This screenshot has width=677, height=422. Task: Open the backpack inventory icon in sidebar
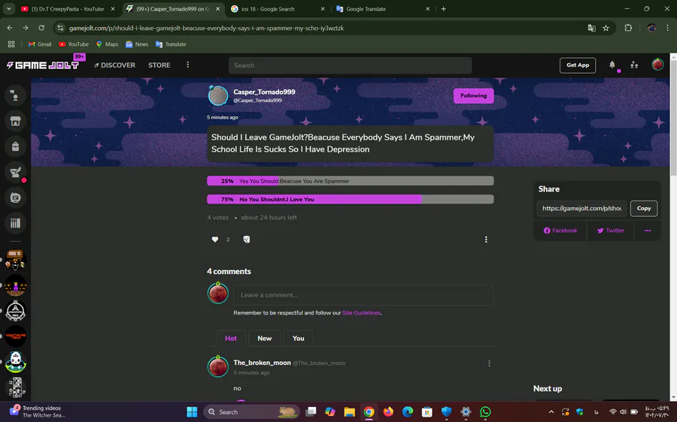click(15, 146)
